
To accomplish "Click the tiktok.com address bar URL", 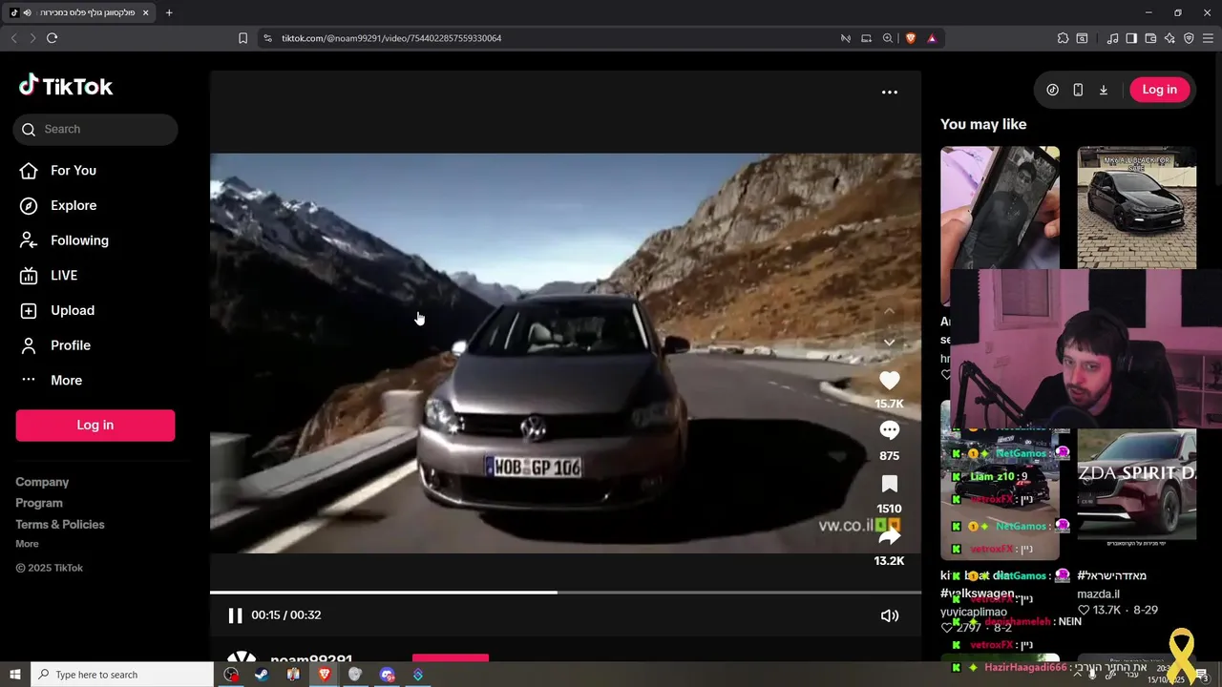I will 391,38.
